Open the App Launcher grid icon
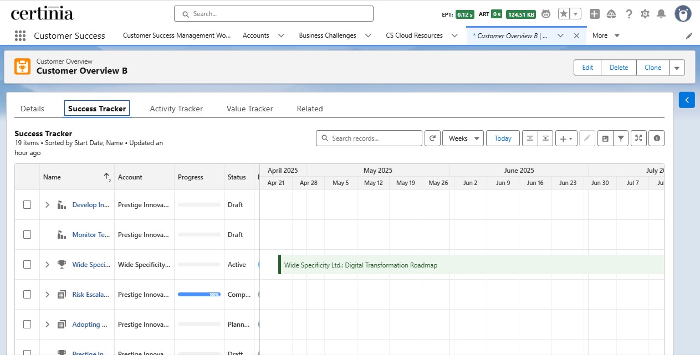The width and height of the screenshot is (700, 355). pos(21,35)
